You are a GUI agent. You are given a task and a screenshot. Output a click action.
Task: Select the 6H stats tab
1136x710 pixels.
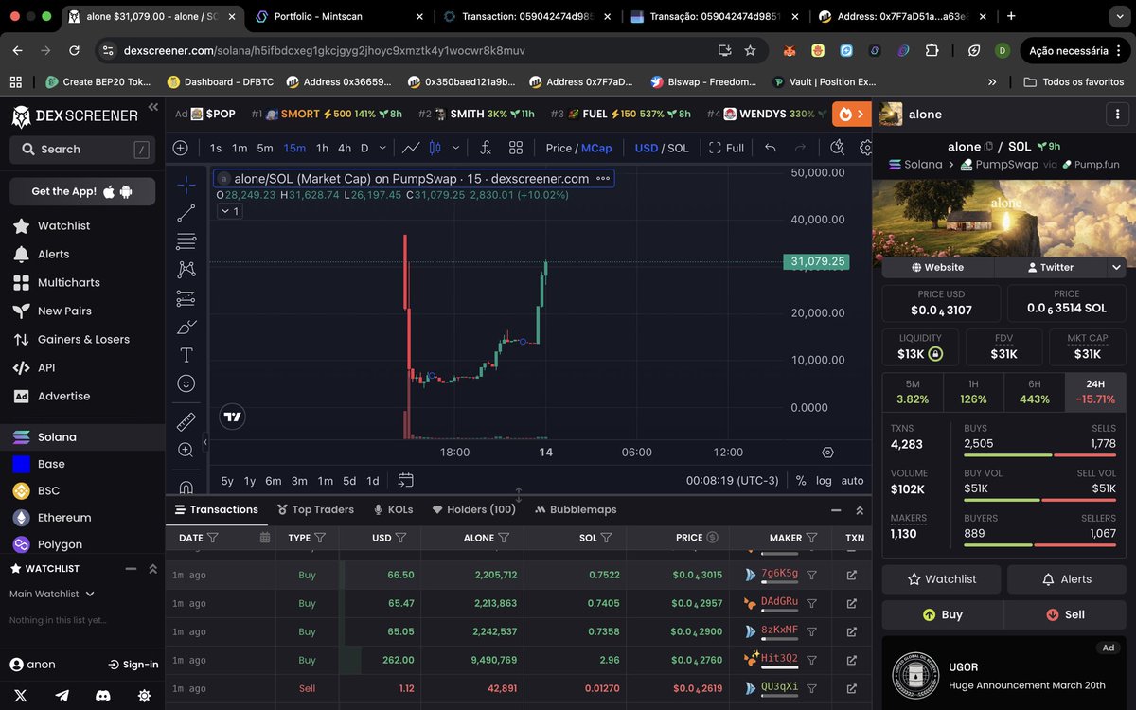pos(1035,392)
